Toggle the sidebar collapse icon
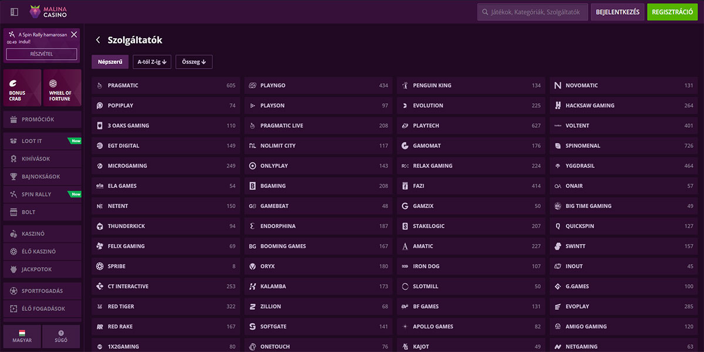Screen dimensions: 704x352 14,12
